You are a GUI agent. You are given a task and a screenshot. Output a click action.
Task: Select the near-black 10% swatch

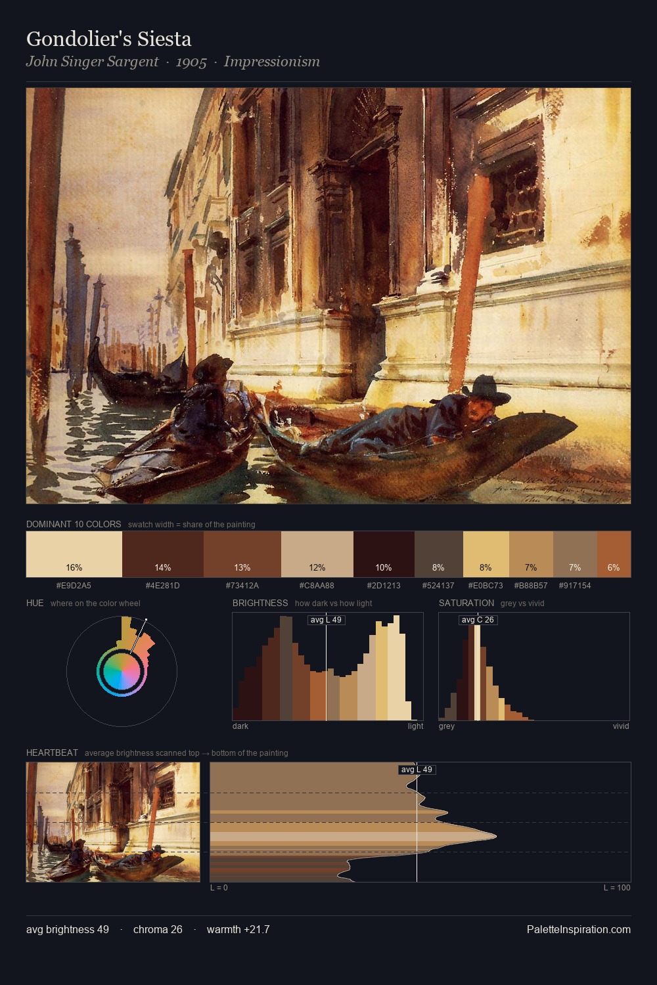pos(384,554)
